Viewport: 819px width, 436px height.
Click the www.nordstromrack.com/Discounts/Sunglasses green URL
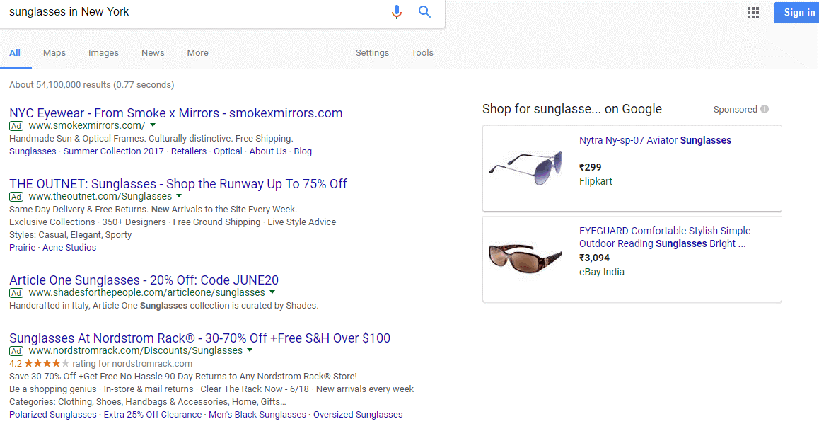(135, 350)
